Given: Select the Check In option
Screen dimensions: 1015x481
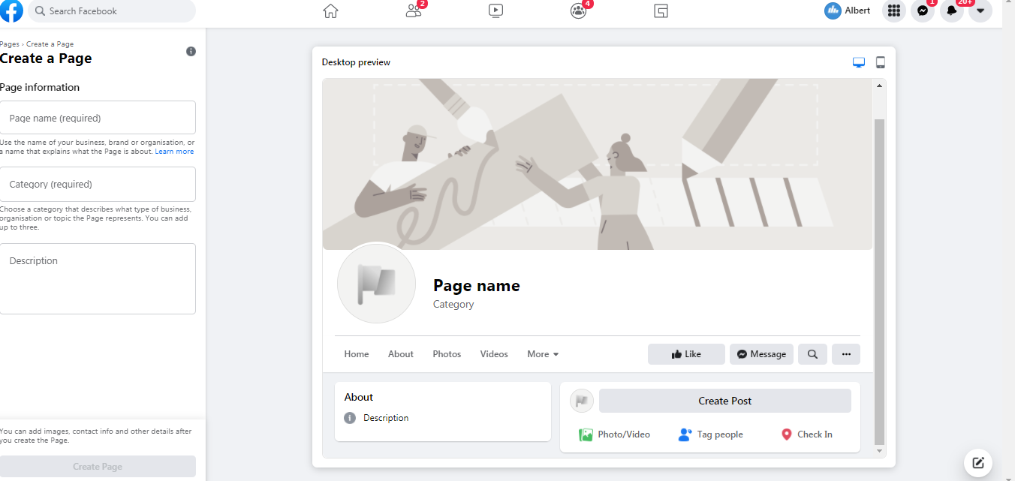Looking at the screenshot, I should coord(806,434).
